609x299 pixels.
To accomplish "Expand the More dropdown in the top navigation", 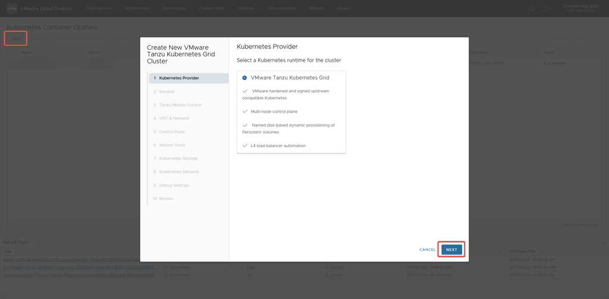I will 344,8.
